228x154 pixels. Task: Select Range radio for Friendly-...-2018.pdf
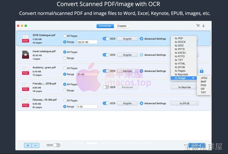click(65, 90)
